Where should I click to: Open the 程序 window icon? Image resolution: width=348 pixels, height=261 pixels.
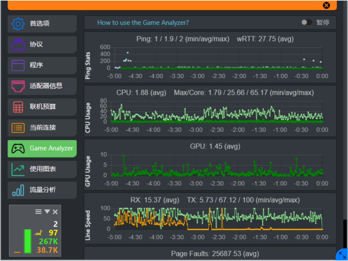(18, 65)
